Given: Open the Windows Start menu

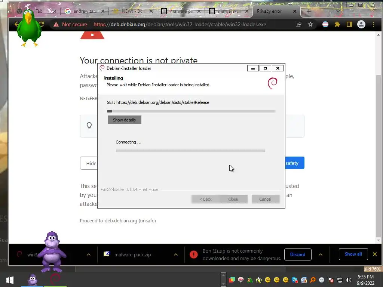Looking at the screenshot, I should point(10,280).
